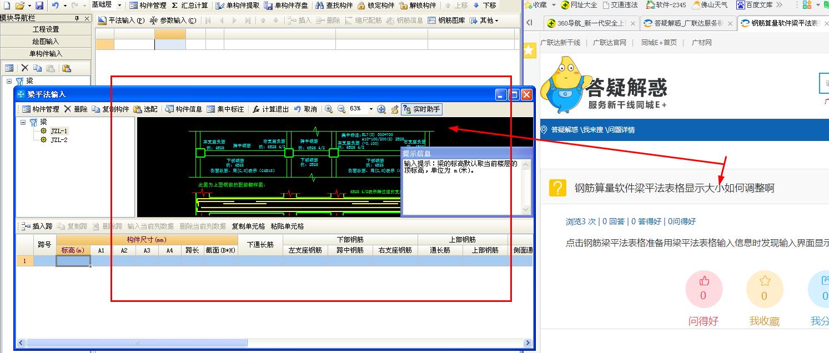Collapse the 梁 node in navigation panel

(9, 81)
